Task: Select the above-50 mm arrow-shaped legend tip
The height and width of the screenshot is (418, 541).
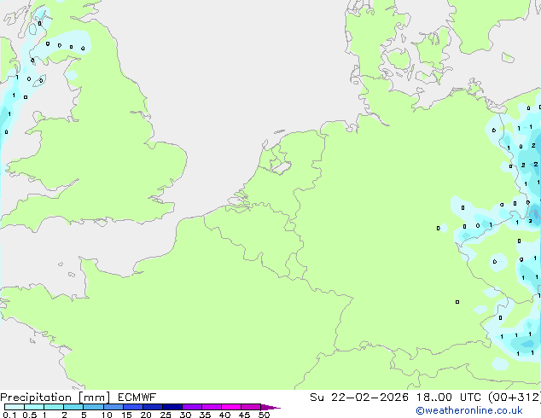Action: [270, 407]
